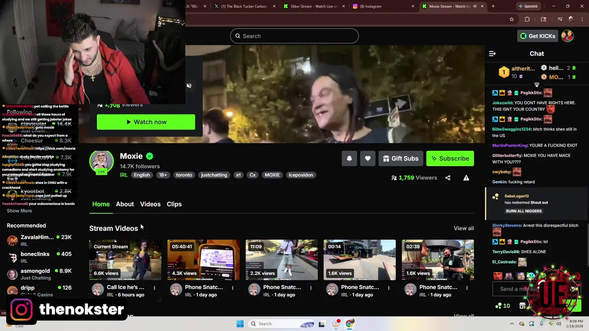The height and width of the screenshot is (331, 589).
Task: Click the MOXIE tag
Action: click(272, 175)
